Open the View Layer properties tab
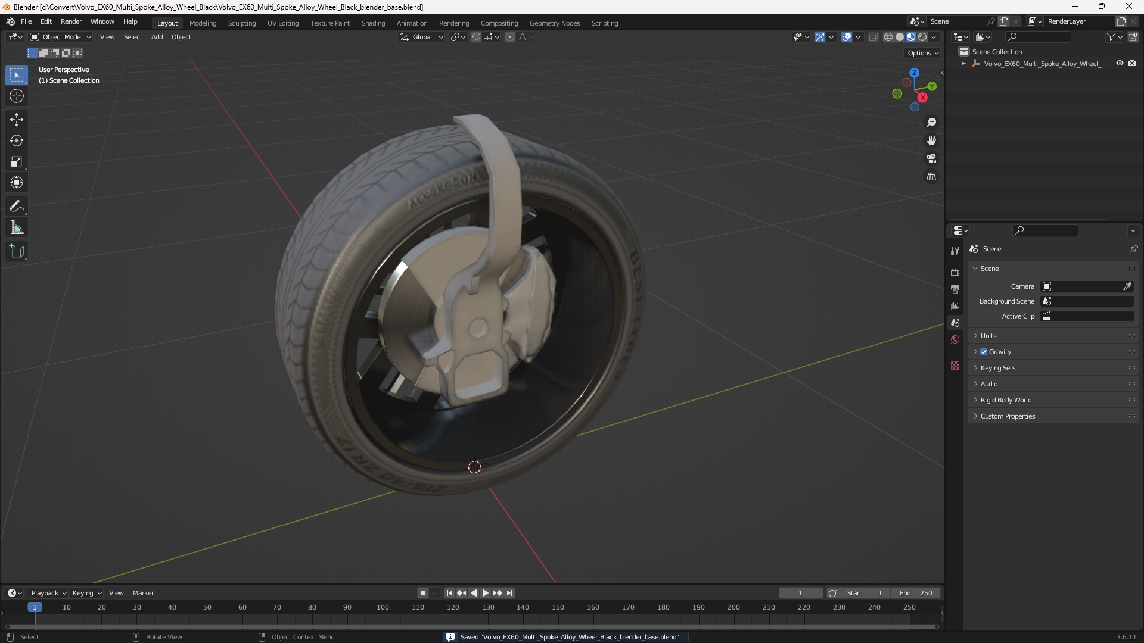Screen dimensions: 1144x643 (x=955, y=306)
